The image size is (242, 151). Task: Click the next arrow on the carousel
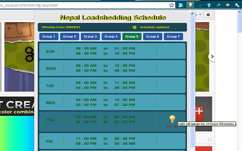click(x=212, y=57)
